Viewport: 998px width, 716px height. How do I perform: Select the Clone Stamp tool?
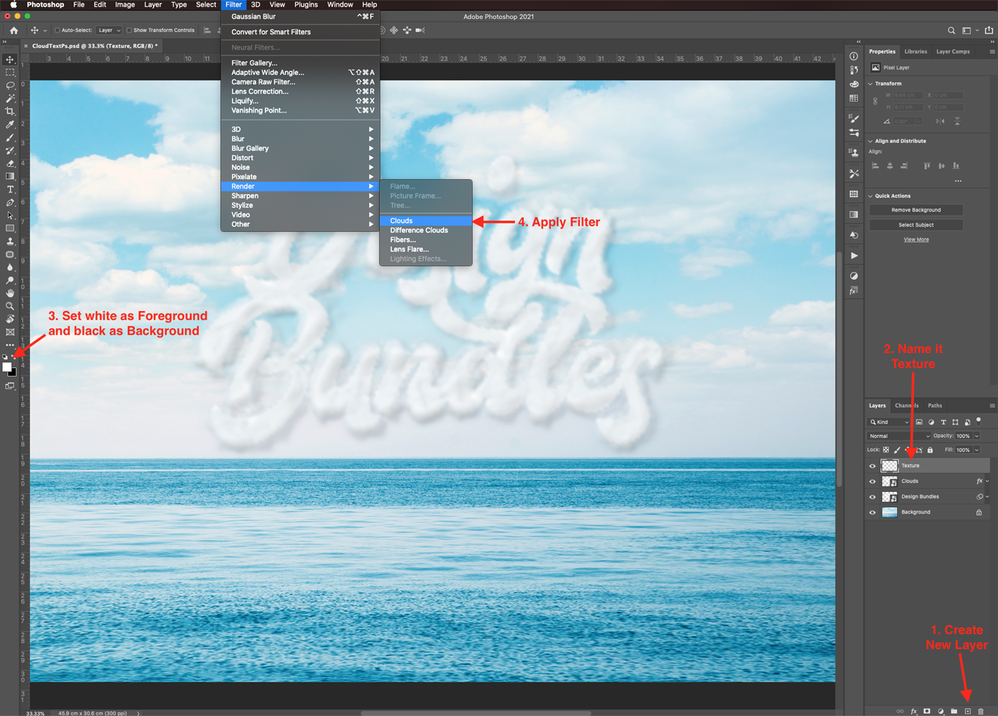[x=10, y=242]
